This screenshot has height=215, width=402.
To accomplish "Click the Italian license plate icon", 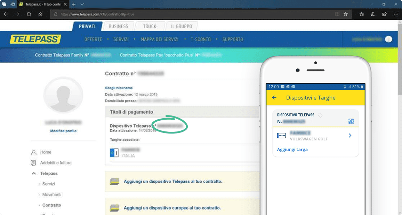I will pyautogui.click(x=114, y=153).
